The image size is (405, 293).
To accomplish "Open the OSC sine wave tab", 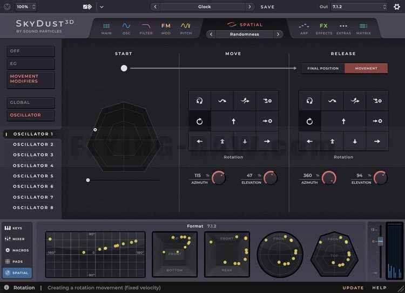I will (126, 29).
